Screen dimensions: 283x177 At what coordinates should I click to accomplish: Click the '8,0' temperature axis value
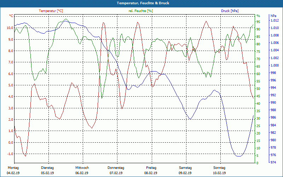(11, 51)
